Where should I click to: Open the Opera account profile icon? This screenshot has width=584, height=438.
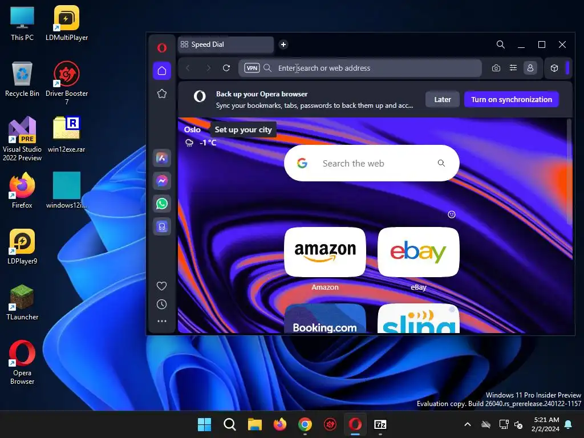point(530,68)
